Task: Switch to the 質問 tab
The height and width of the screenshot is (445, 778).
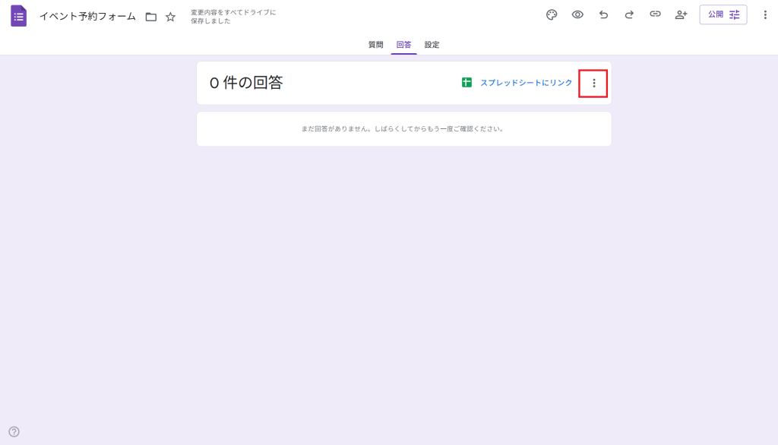Action: click(x=375, y=45)
